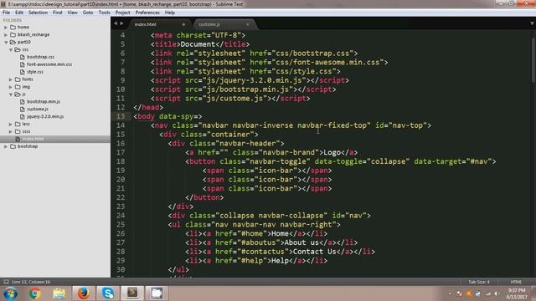The image size is (536, 301).
Task: Click line number 24 in gutter
Action: (x=121, y=216)
